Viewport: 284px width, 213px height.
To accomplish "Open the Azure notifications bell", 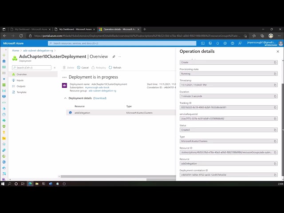I will pos(218,43).
